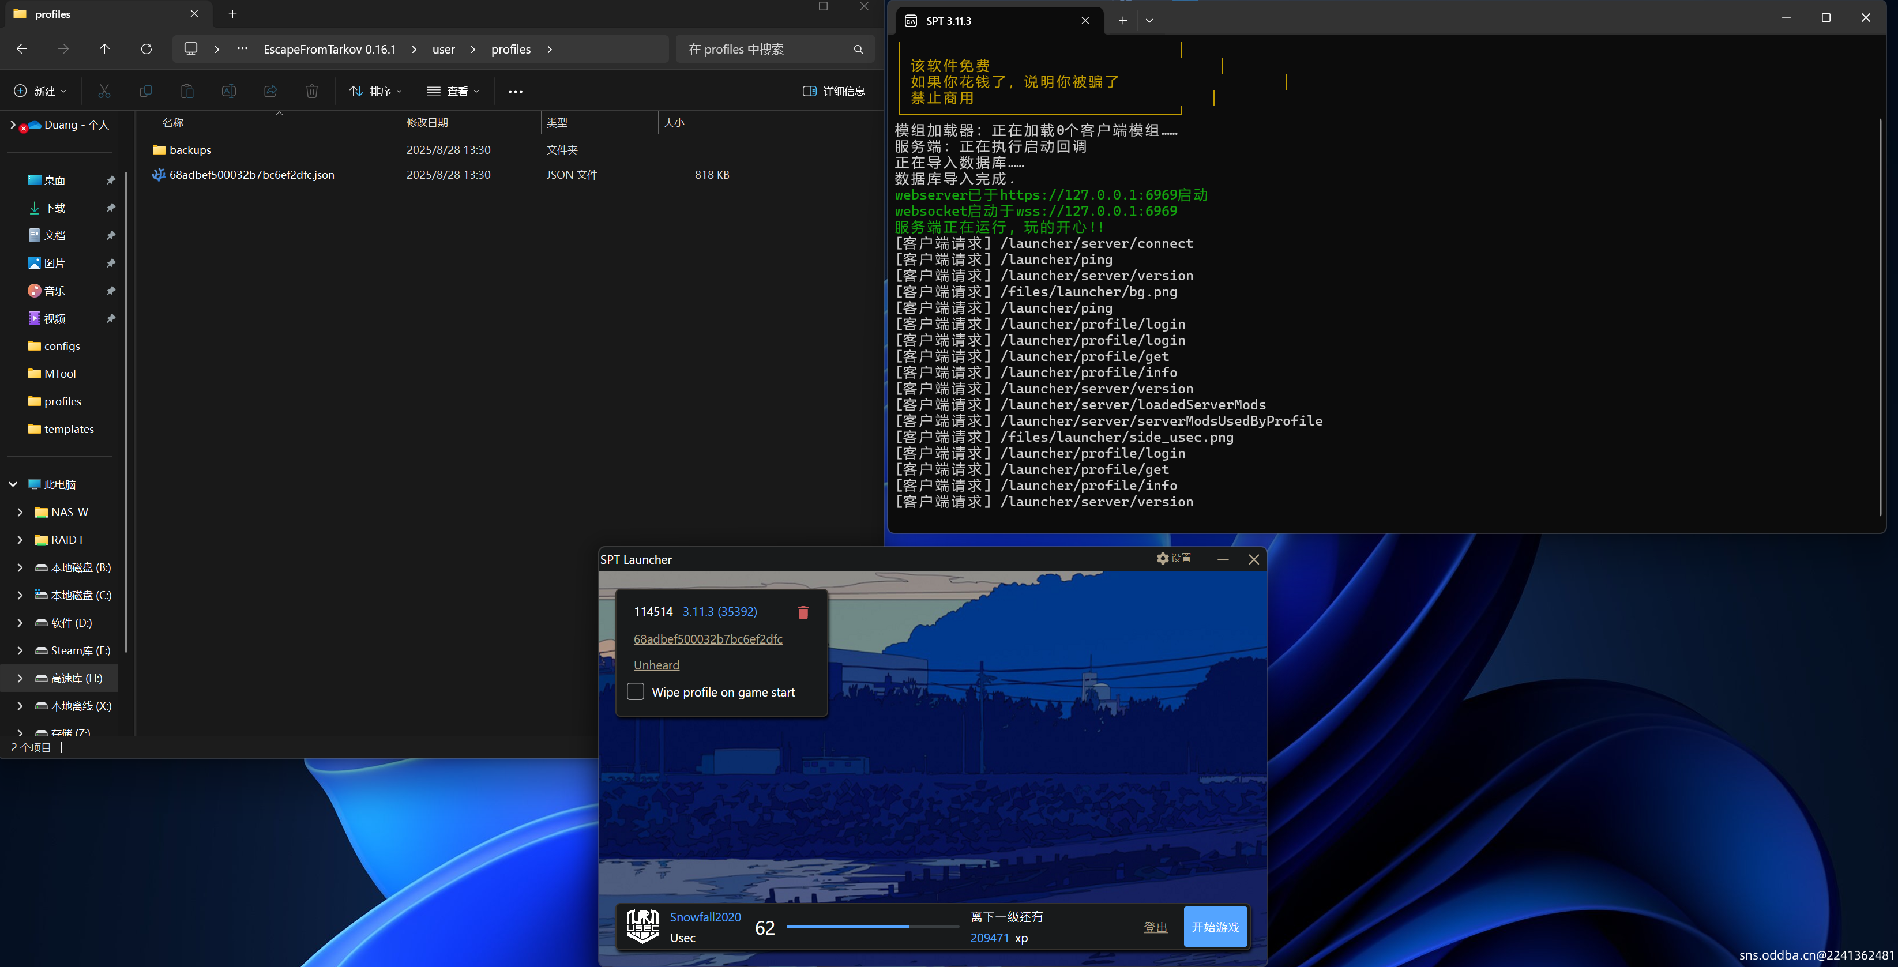
Task: Toggle the 详细信息 details pane button
Action: (x=833, y=91)
